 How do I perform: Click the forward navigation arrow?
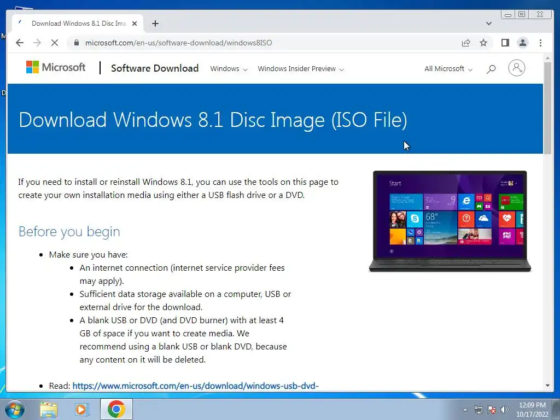[37, 43]
